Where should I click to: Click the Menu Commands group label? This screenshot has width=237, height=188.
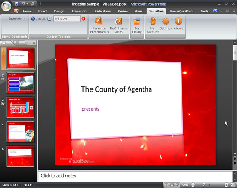coord(15,37)
